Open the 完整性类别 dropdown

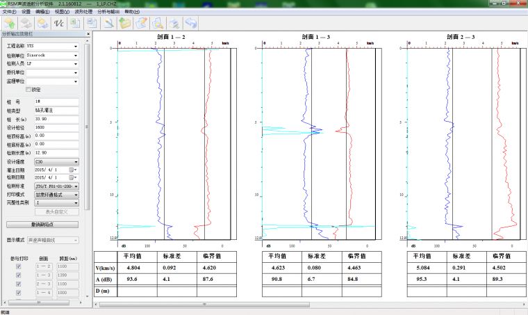(75, 202)
